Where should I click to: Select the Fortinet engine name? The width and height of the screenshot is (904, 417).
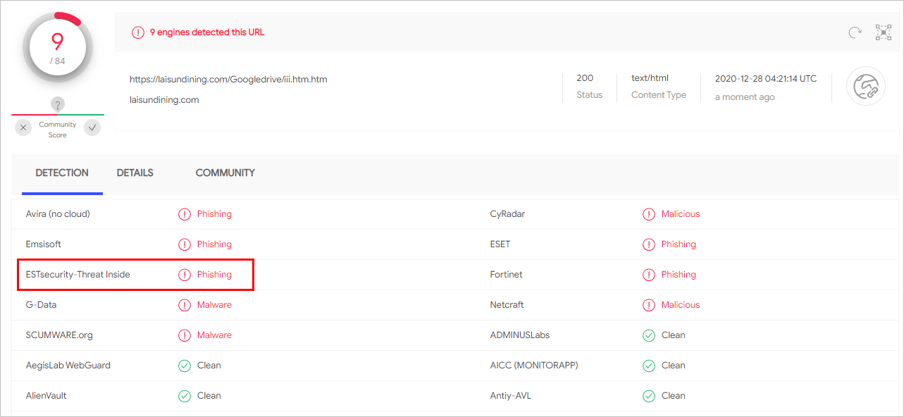click(507, 275)
